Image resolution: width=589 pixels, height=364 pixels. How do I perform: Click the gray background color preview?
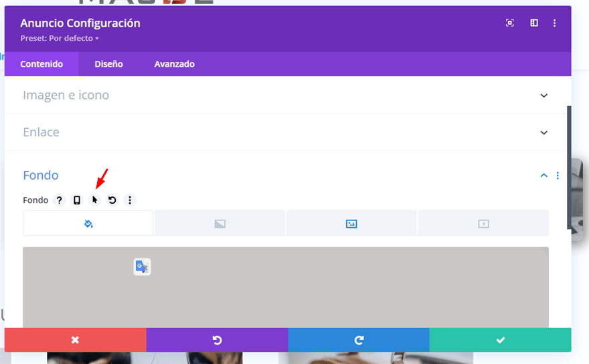point(286,287)
